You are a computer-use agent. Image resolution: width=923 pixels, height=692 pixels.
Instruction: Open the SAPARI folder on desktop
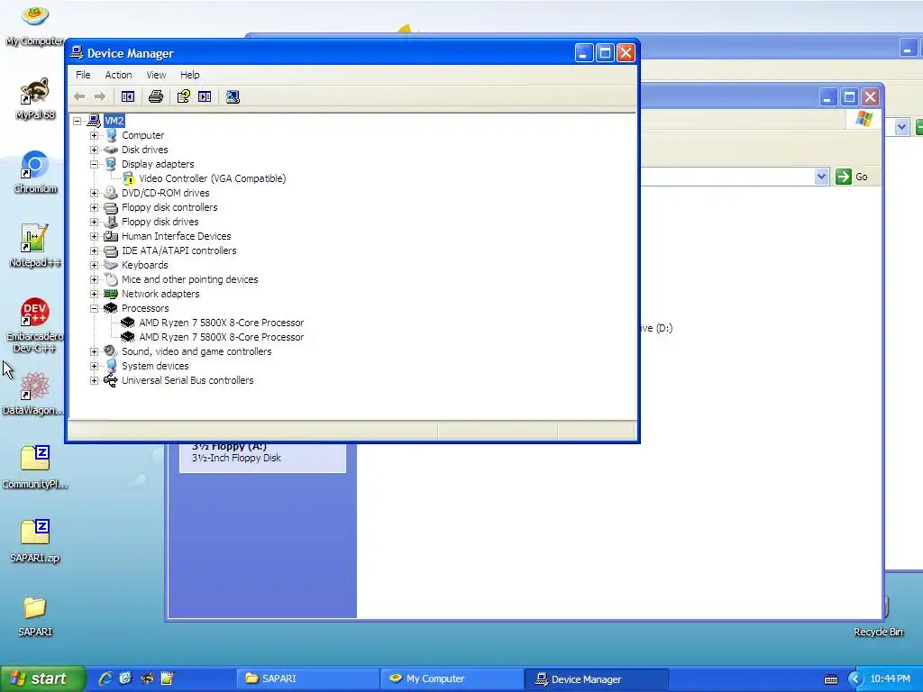(35, 616)
